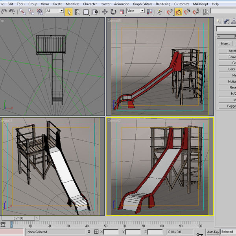
Task: Click the Named Selection Sets input field
Action: (223, 11)
